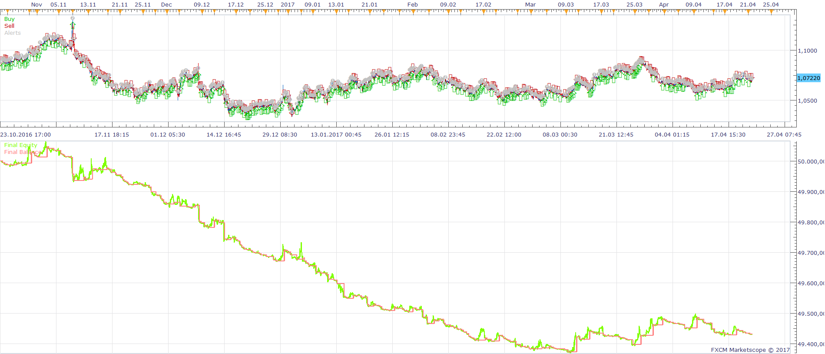Click the 05.11 date label
This screenshot has height=354, width=825.
[x=59, y=5]
